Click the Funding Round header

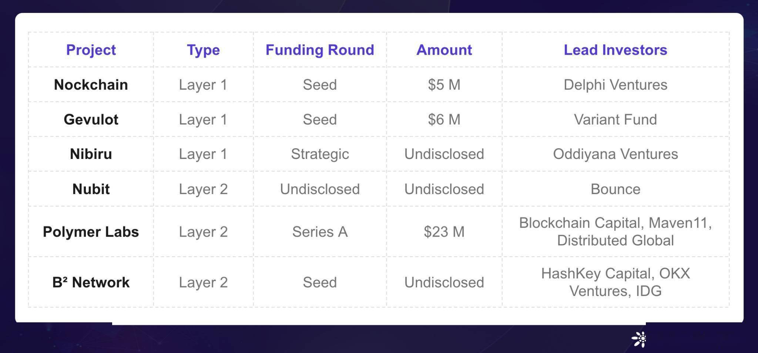[x=320, y=50]
